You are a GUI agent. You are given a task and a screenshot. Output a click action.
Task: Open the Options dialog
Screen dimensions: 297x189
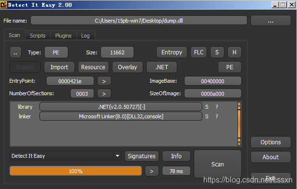pos(271,142)
